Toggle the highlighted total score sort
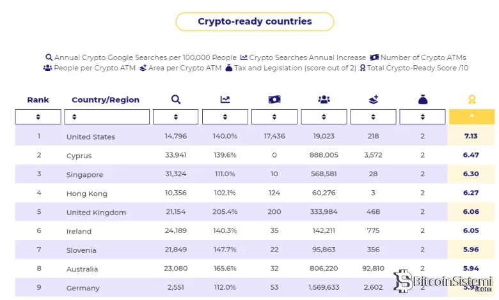The height and width of the screenshot is (300, 499). tap(471, 116)
